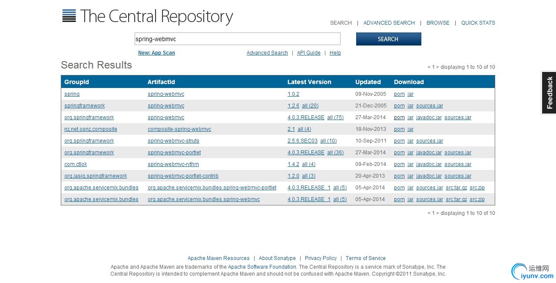Show all (75) versions link
The image size is (556, 283).
335,117
